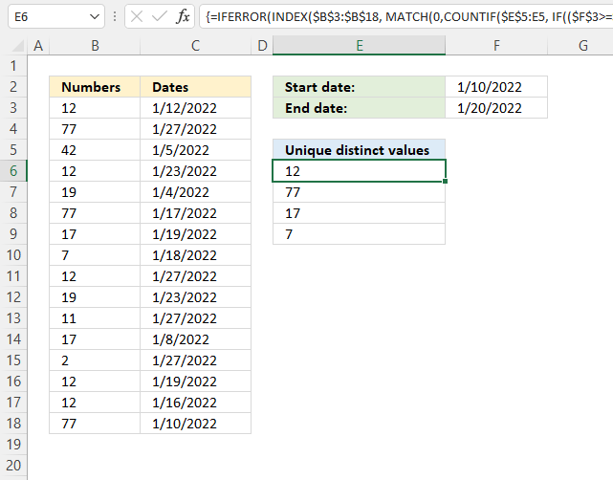Image resolution: width=613 pixels, height=480 pixels.
Task: Select column A header
Action: 38,46
